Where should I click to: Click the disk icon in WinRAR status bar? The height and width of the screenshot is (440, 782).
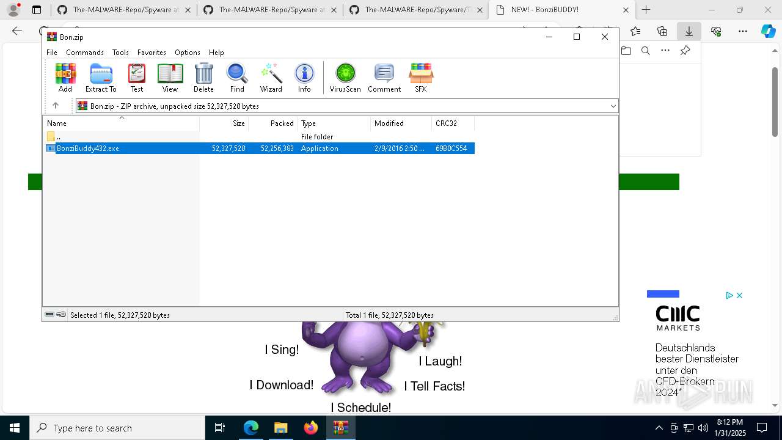click(49, 315)
